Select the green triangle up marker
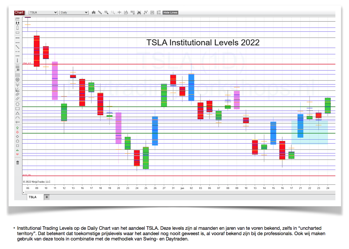 [17, 150]
